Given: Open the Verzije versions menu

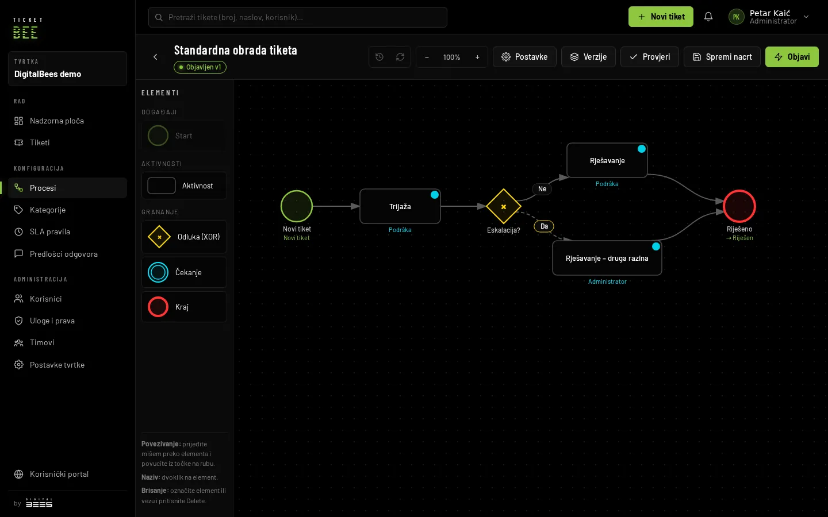Looking at the screenshot, I should pos(588,57).
